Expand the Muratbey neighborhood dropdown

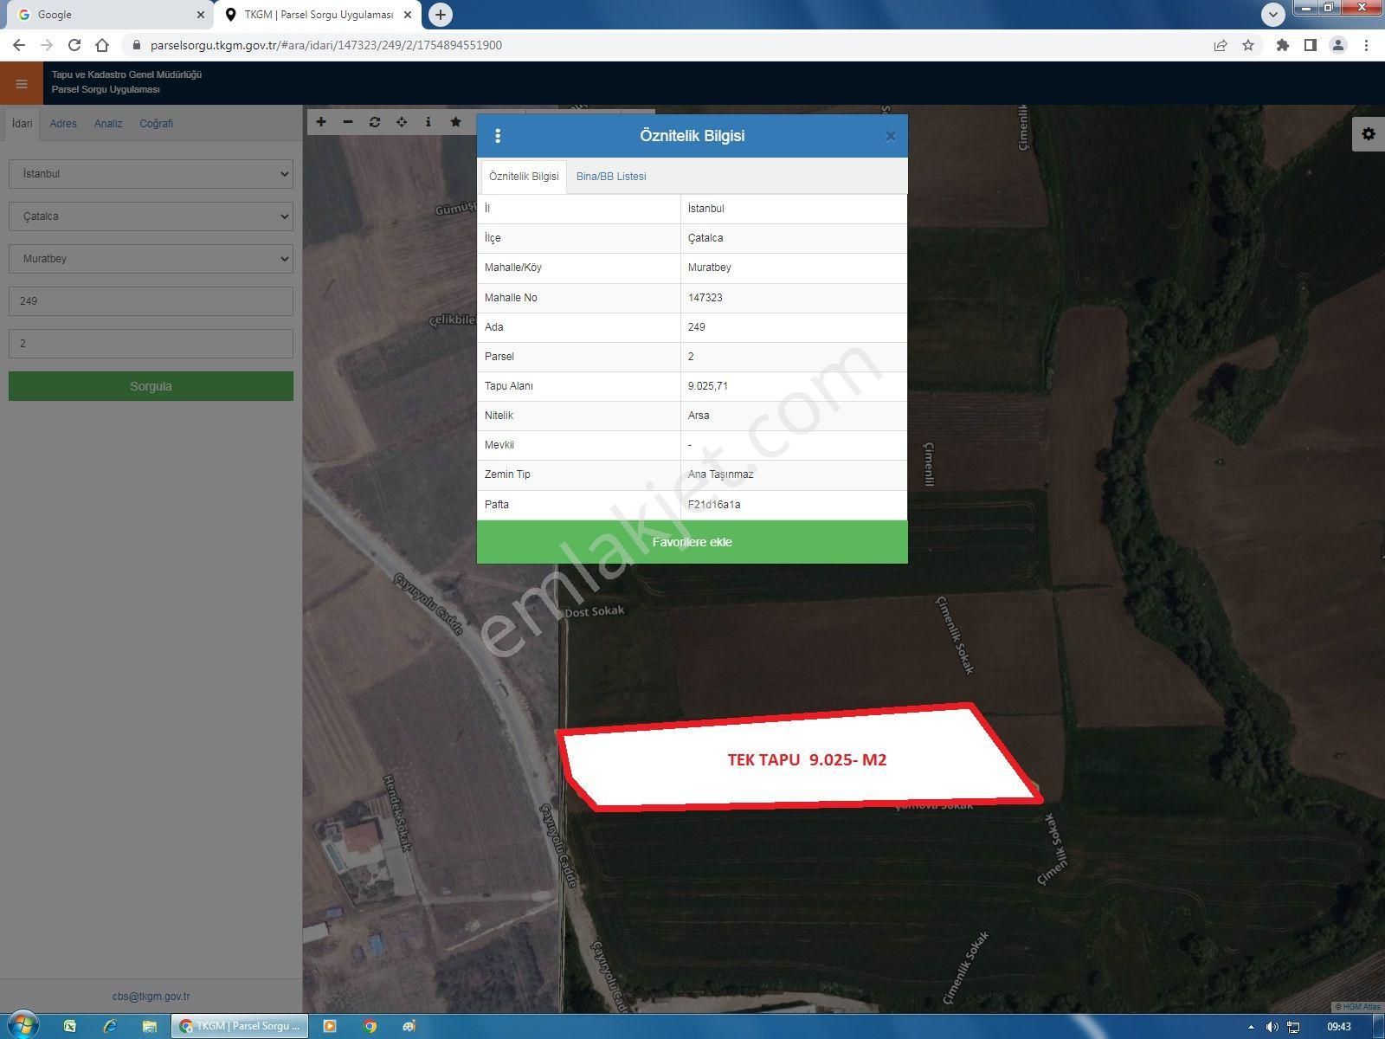pyautogui.click(x=151, y=259)
